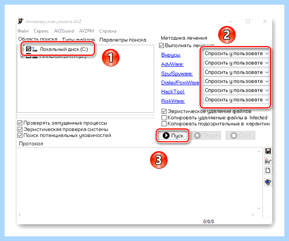
Task: Enable Копировать удаляемые файлы в Infected
Action: (x=164, y=117)
